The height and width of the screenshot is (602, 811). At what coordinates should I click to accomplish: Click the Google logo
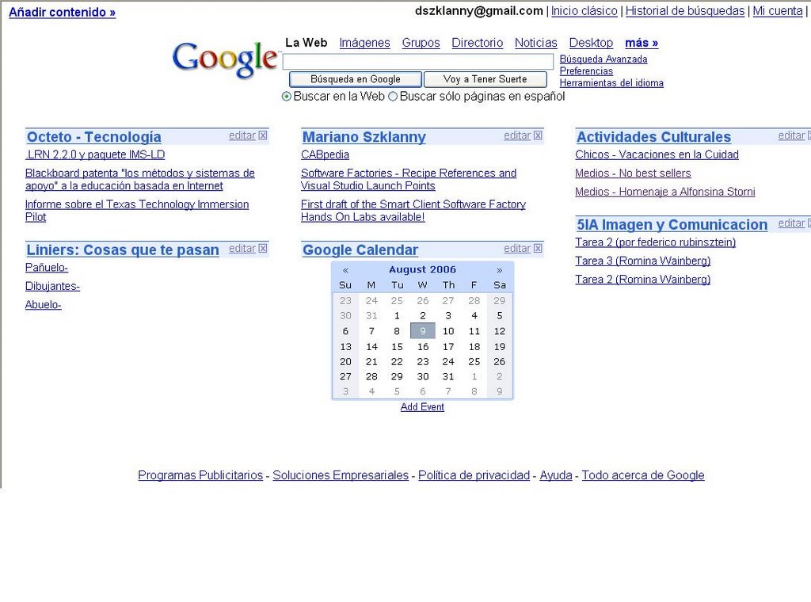(x=225, y=60)
